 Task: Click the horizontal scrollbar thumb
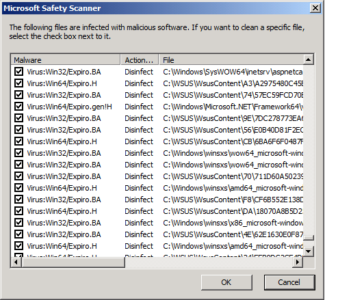73,262
